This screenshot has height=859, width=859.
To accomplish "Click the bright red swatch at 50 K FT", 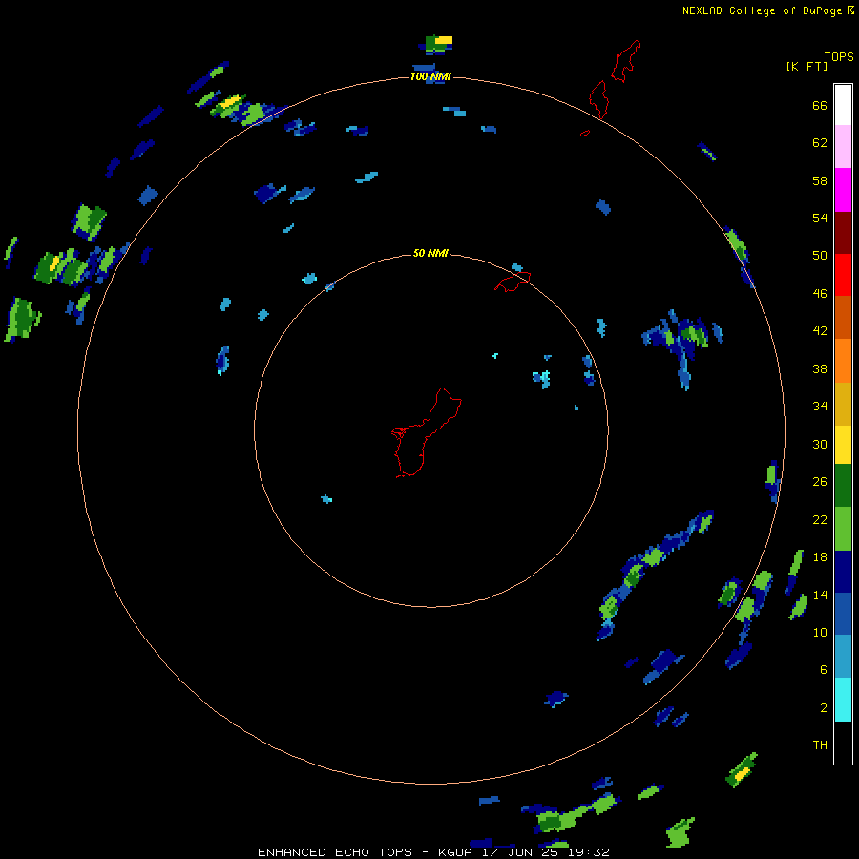I will point(843,275).
